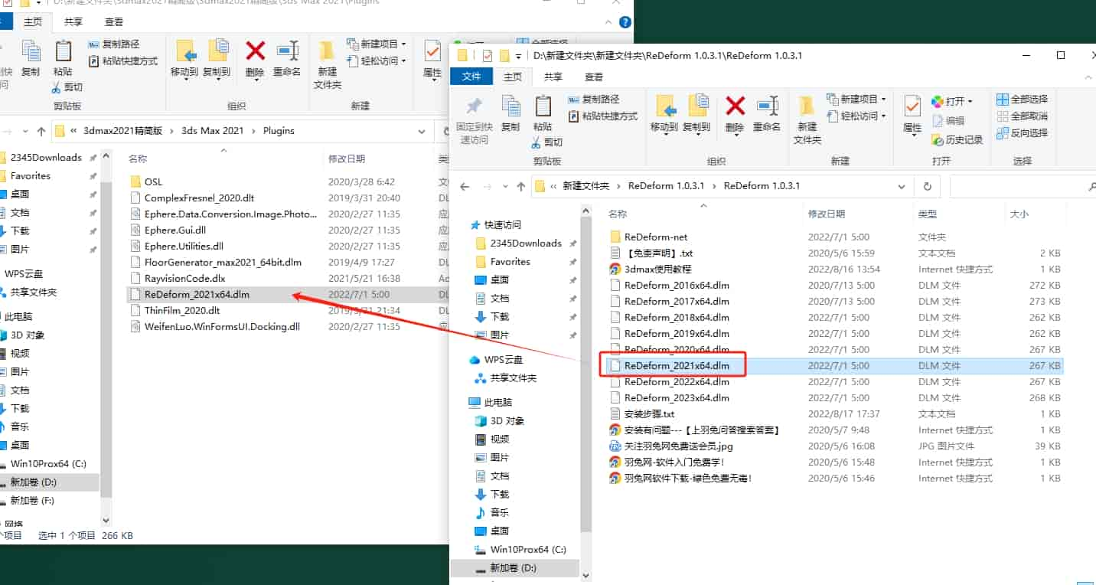
Task: Click the Up arrow in front window navigation
Action: [x=520, y=186]
